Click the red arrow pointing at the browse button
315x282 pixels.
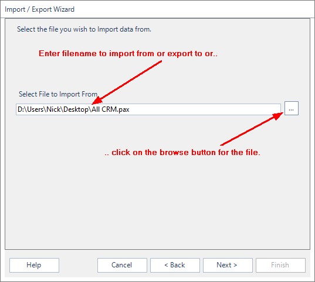[x=252, y=129]
